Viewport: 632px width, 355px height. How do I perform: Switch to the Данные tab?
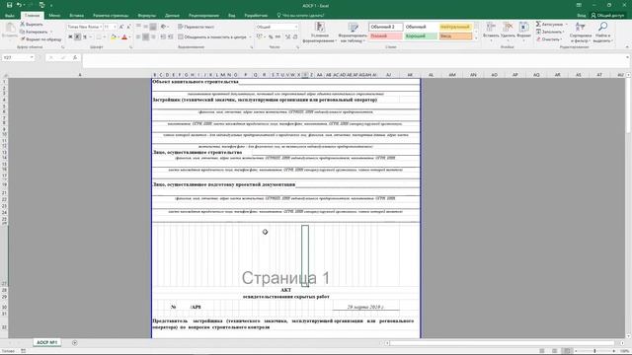pos(172,16)
